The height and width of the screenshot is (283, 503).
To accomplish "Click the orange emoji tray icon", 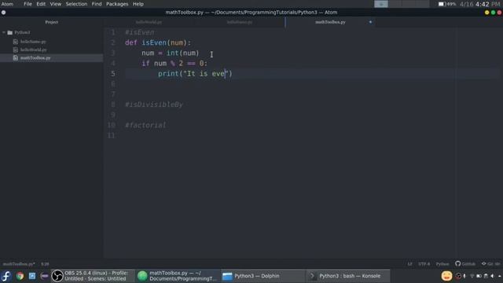I will [446, 276].
